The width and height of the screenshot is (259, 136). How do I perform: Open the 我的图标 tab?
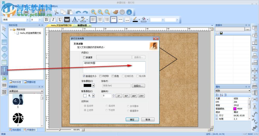15,130
